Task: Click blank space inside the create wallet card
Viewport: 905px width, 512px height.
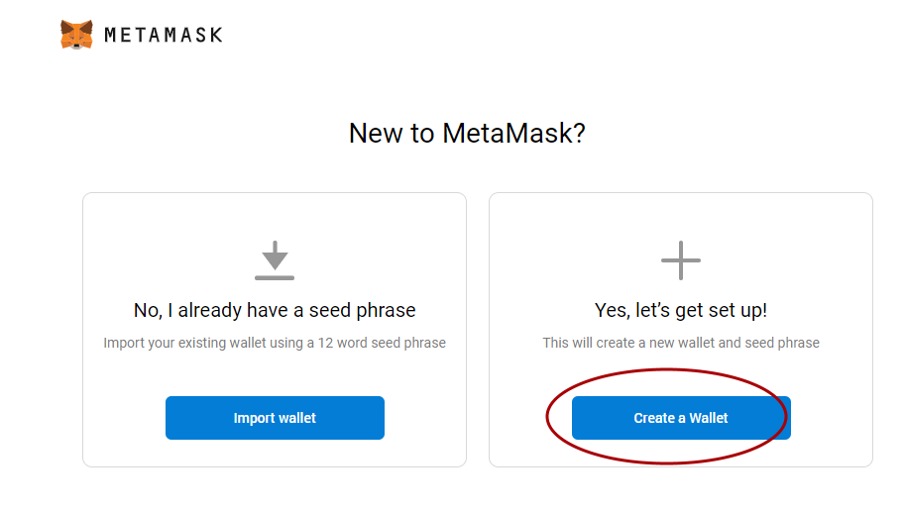Action: (577, 243)
